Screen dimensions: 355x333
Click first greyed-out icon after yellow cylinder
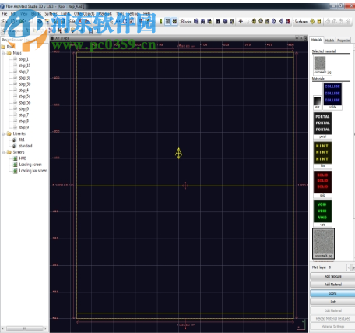click(328, 21)
